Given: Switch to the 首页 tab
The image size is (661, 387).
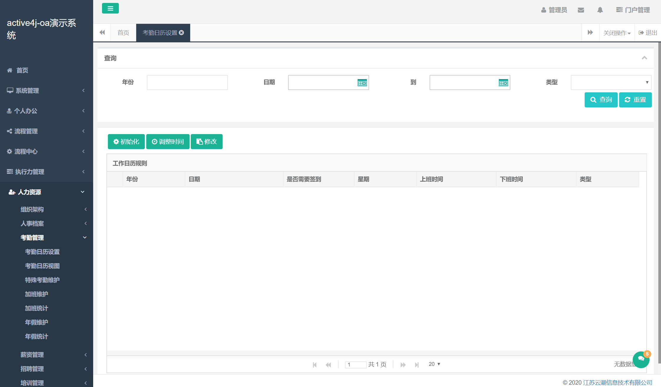Looking at the screenshot, I should (123, 33).
